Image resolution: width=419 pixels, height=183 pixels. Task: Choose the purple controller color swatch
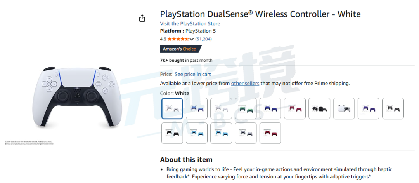369,108
